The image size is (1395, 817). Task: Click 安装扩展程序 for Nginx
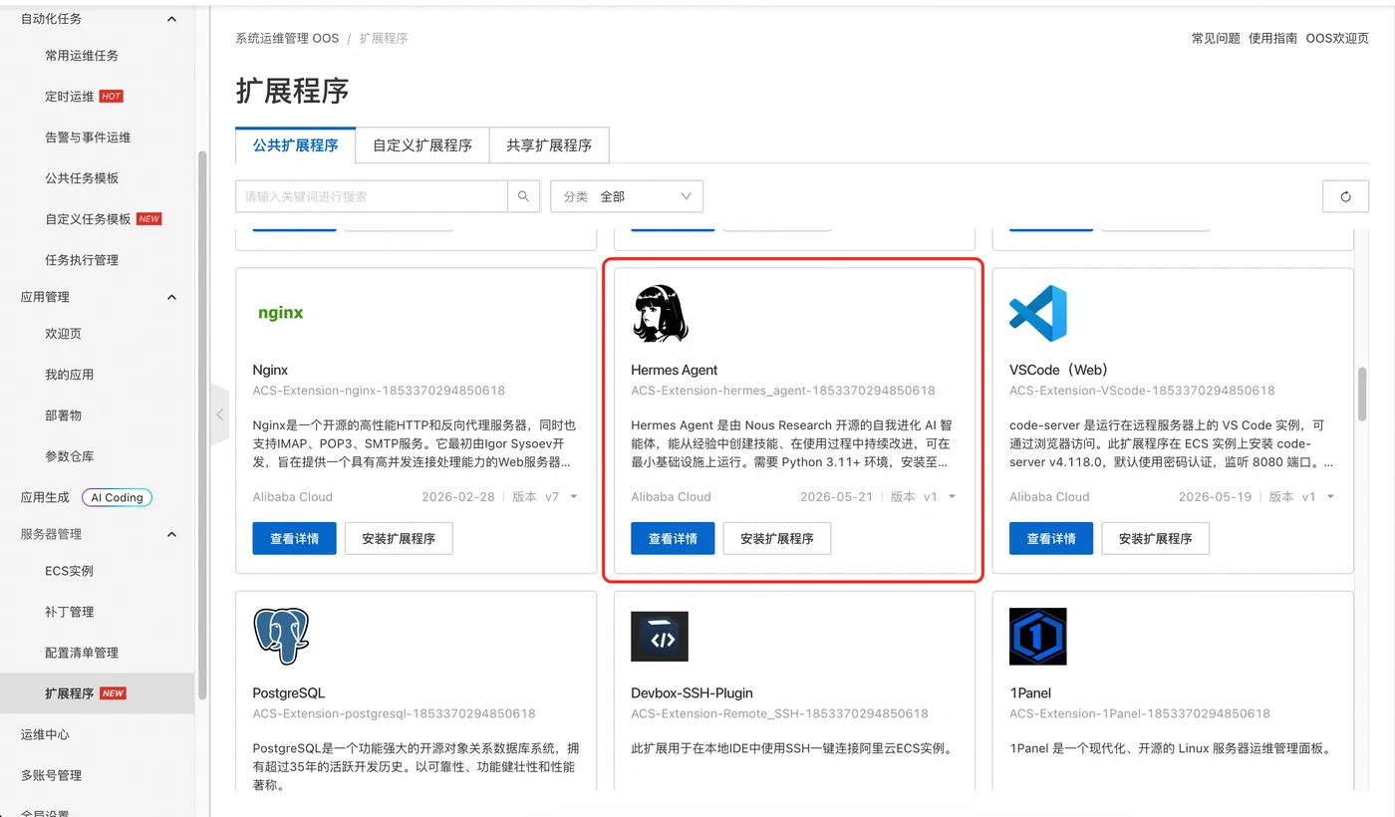coord(399,538)
